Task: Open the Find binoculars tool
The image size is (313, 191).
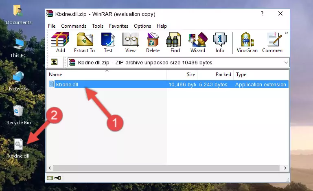Action: pos(175,42)
